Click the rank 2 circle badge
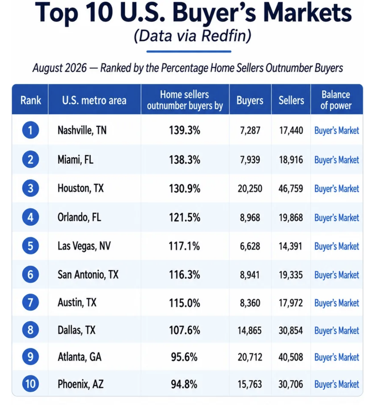The width and height of the screenshot is (376, 405). [x=31, y=159]
